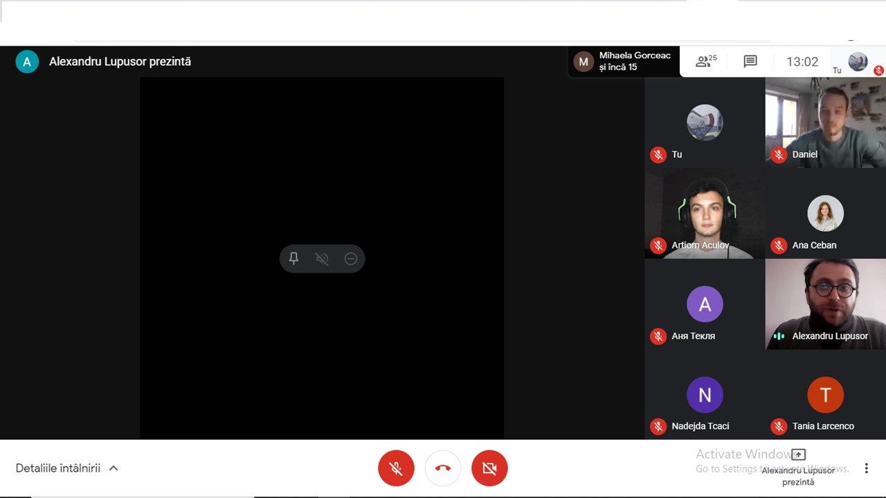This screenshot has height=498, width=886.
Task: Click the teal A presenter avatar
Action: click(x=27, y=62)
